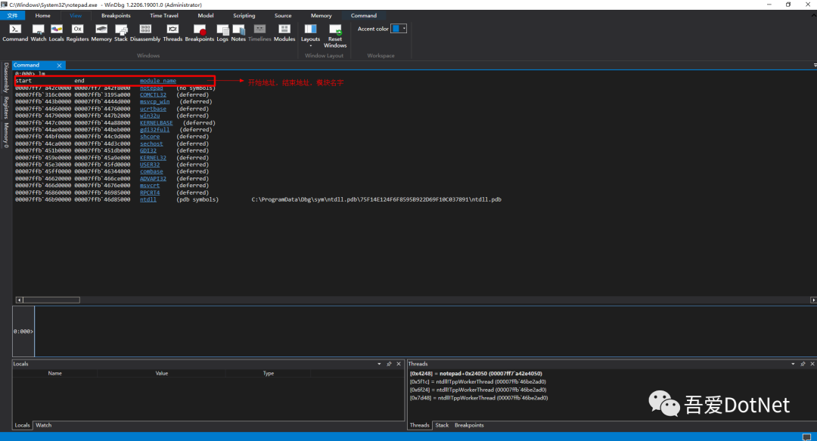
Task: Select thread 0x5f1c ntdll!TppWorkerThread row
Action: (478, 381)
